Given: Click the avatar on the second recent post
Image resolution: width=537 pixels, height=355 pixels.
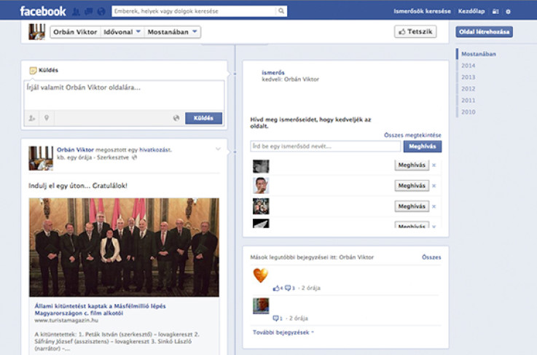Looking at the screenshot, I should [x=261, y=306].
